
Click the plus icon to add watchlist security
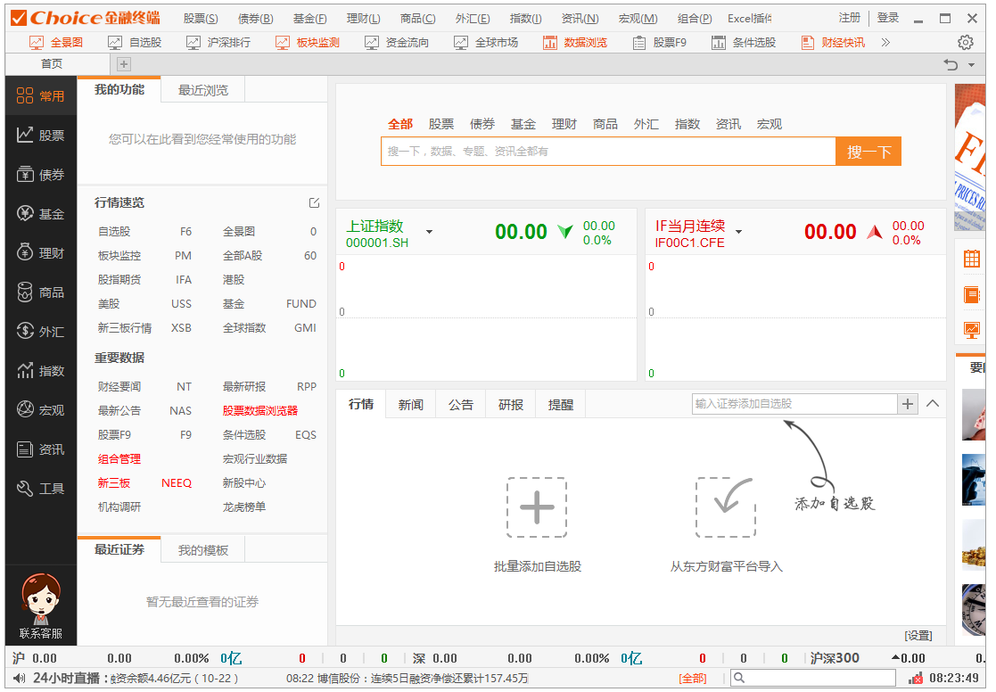pyautogui.click(x=908, y=404)
